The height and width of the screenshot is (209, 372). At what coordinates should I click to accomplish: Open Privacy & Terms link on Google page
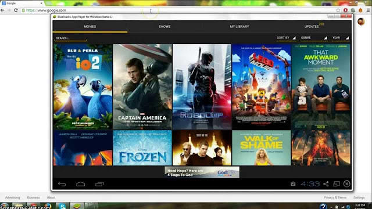(335, 197)
